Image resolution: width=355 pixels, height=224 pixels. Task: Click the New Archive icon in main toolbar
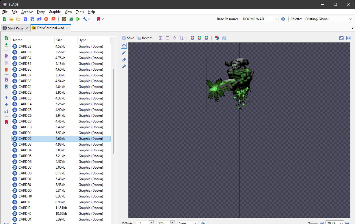(5, 19)
